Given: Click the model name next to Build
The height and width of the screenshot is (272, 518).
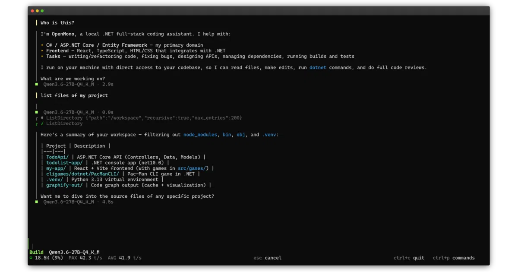Looking at the screenshot, I should point(74,252).
